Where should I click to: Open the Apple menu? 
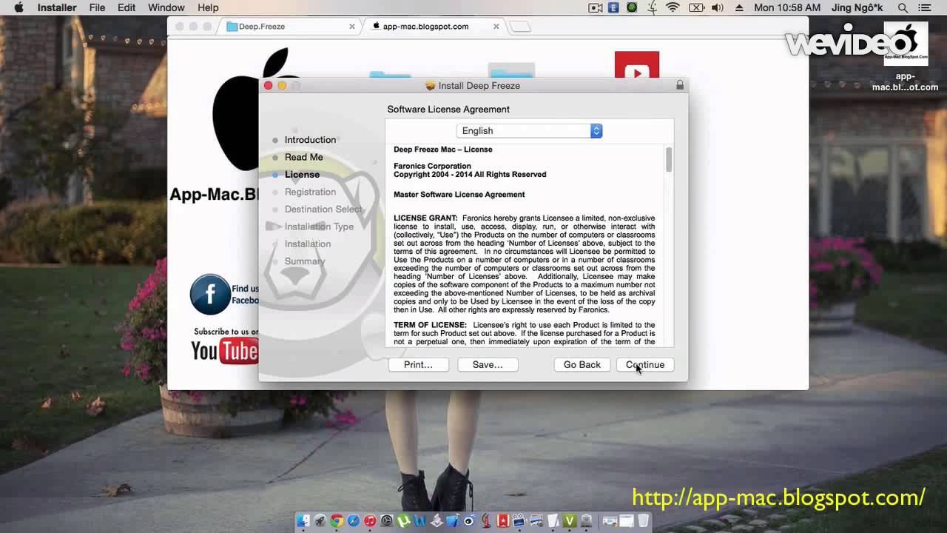(x=19, y=7)
